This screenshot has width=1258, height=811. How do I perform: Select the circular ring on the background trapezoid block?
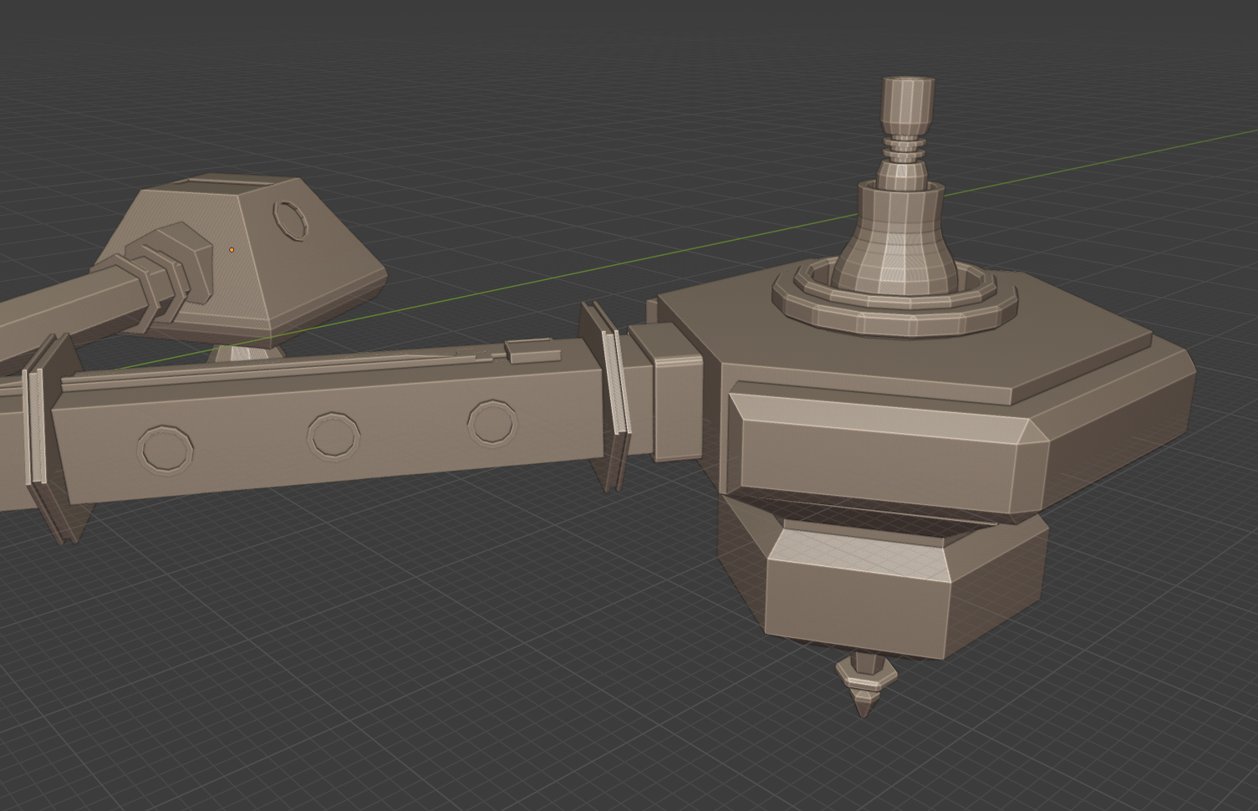coord(291,220)
